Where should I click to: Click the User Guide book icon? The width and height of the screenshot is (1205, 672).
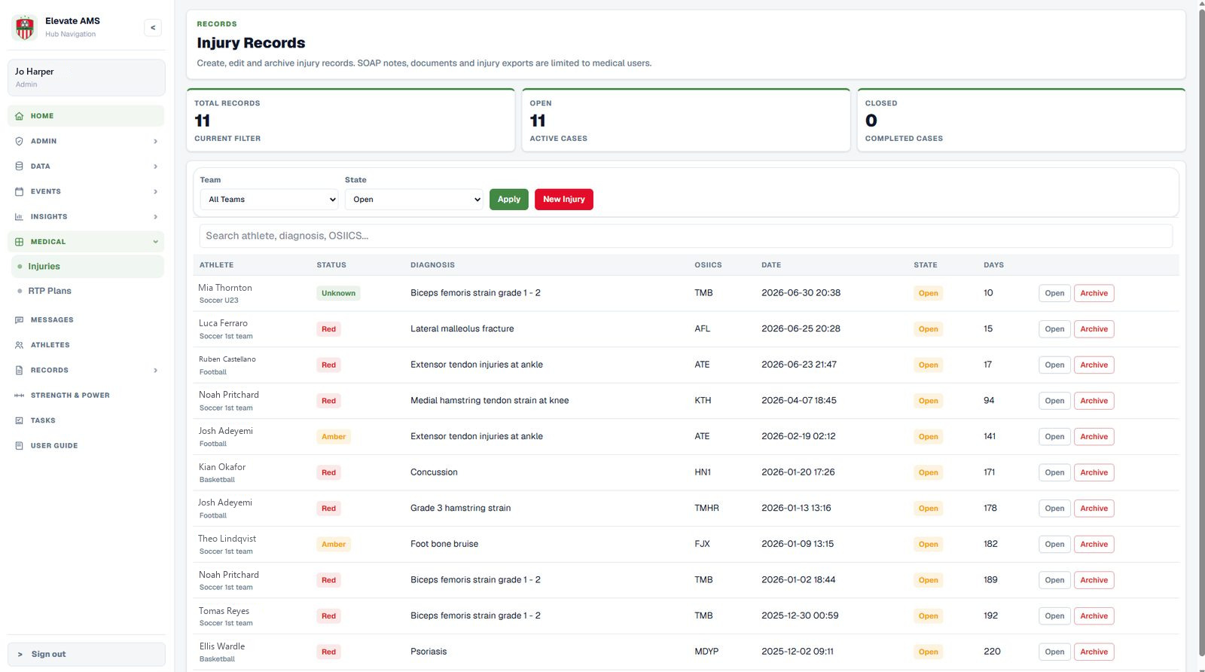click(20, 446)
